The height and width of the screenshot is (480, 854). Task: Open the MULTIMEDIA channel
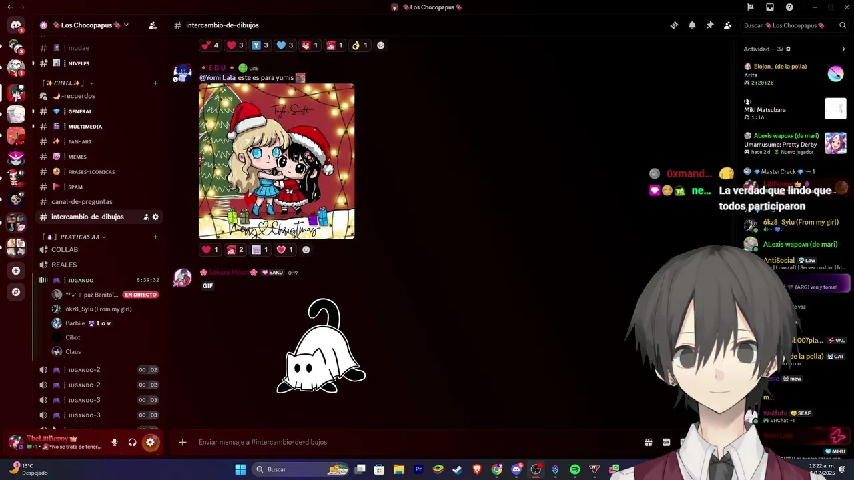click(x=99, y=127)
